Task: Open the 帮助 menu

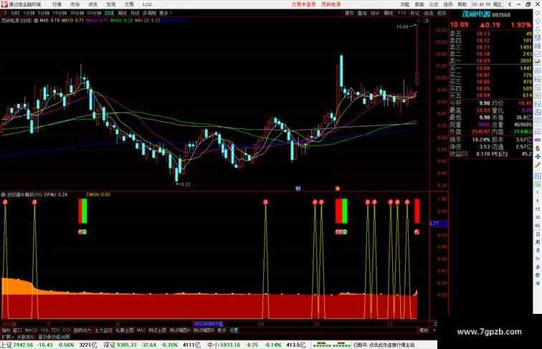Action: (x=462, y=4)
